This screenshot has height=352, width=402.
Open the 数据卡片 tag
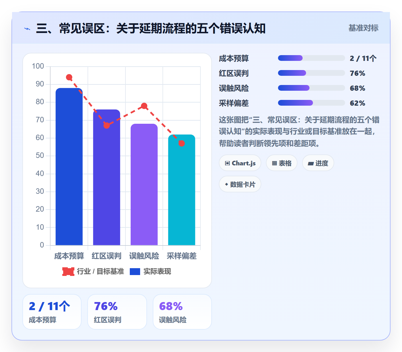[240, 184]
